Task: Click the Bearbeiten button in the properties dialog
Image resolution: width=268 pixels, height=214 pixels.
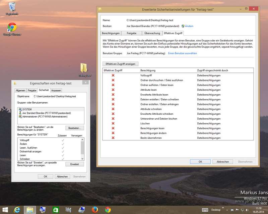Action: [x=74, y=128]
